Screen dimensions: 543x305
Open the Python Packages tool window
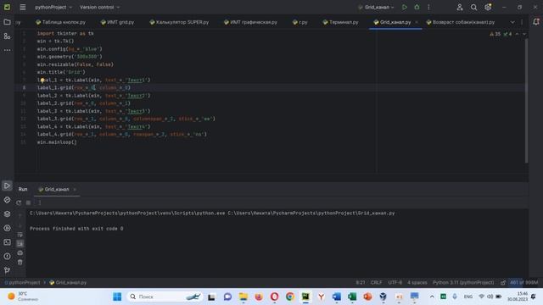[7, 200]
